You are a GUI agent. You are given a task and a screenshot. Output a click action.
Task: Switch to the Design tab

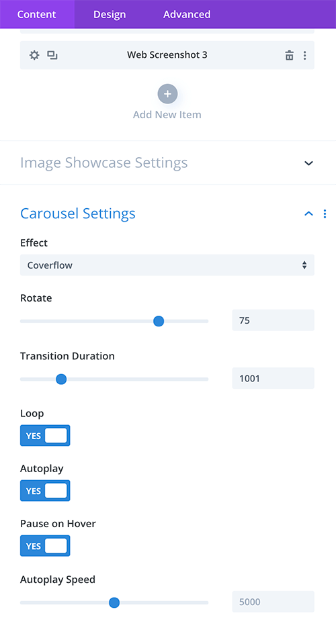[x=110, y=14]
